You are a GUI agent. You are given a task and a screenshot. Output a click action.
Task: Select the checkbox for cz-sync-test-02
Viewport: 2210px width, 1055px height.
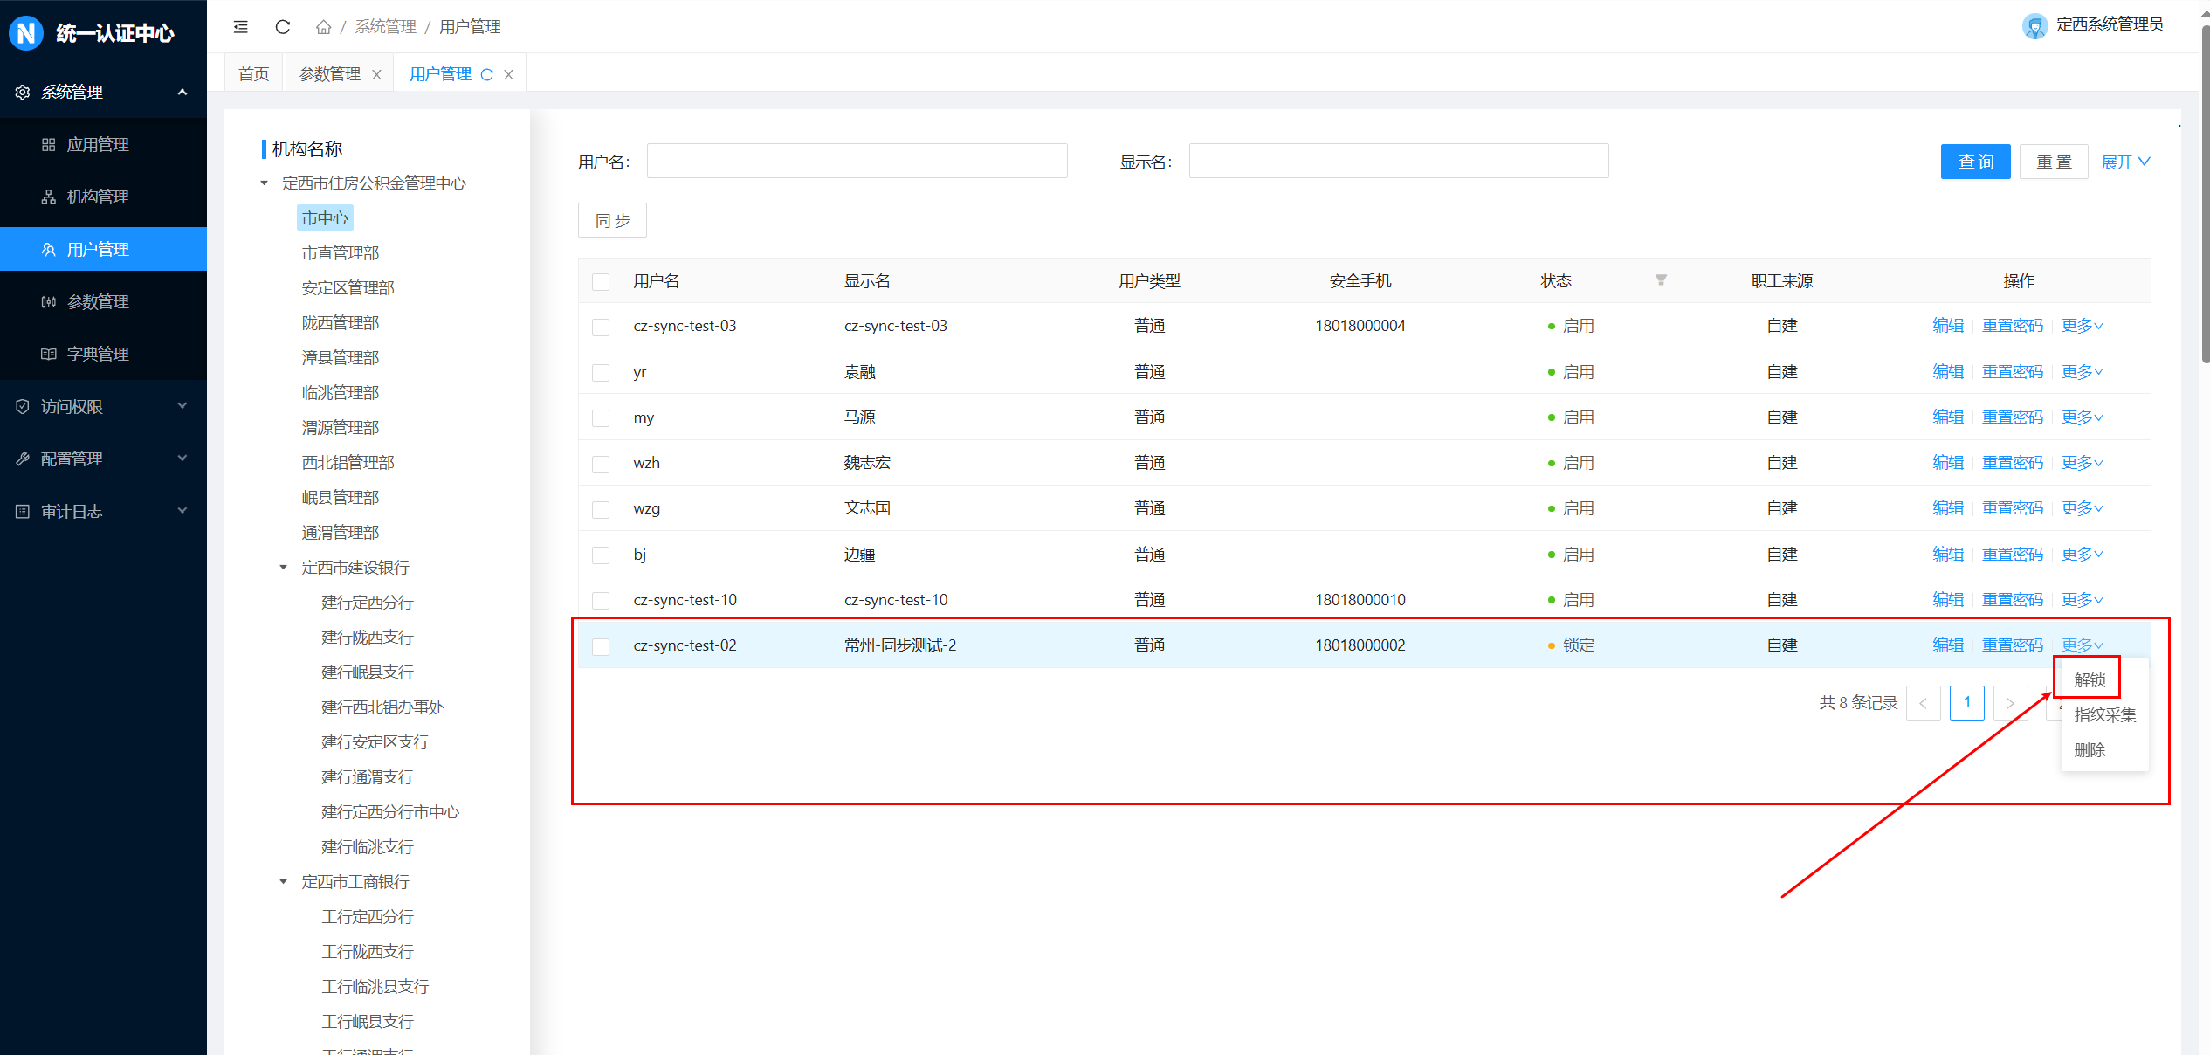tap(601, 646)
